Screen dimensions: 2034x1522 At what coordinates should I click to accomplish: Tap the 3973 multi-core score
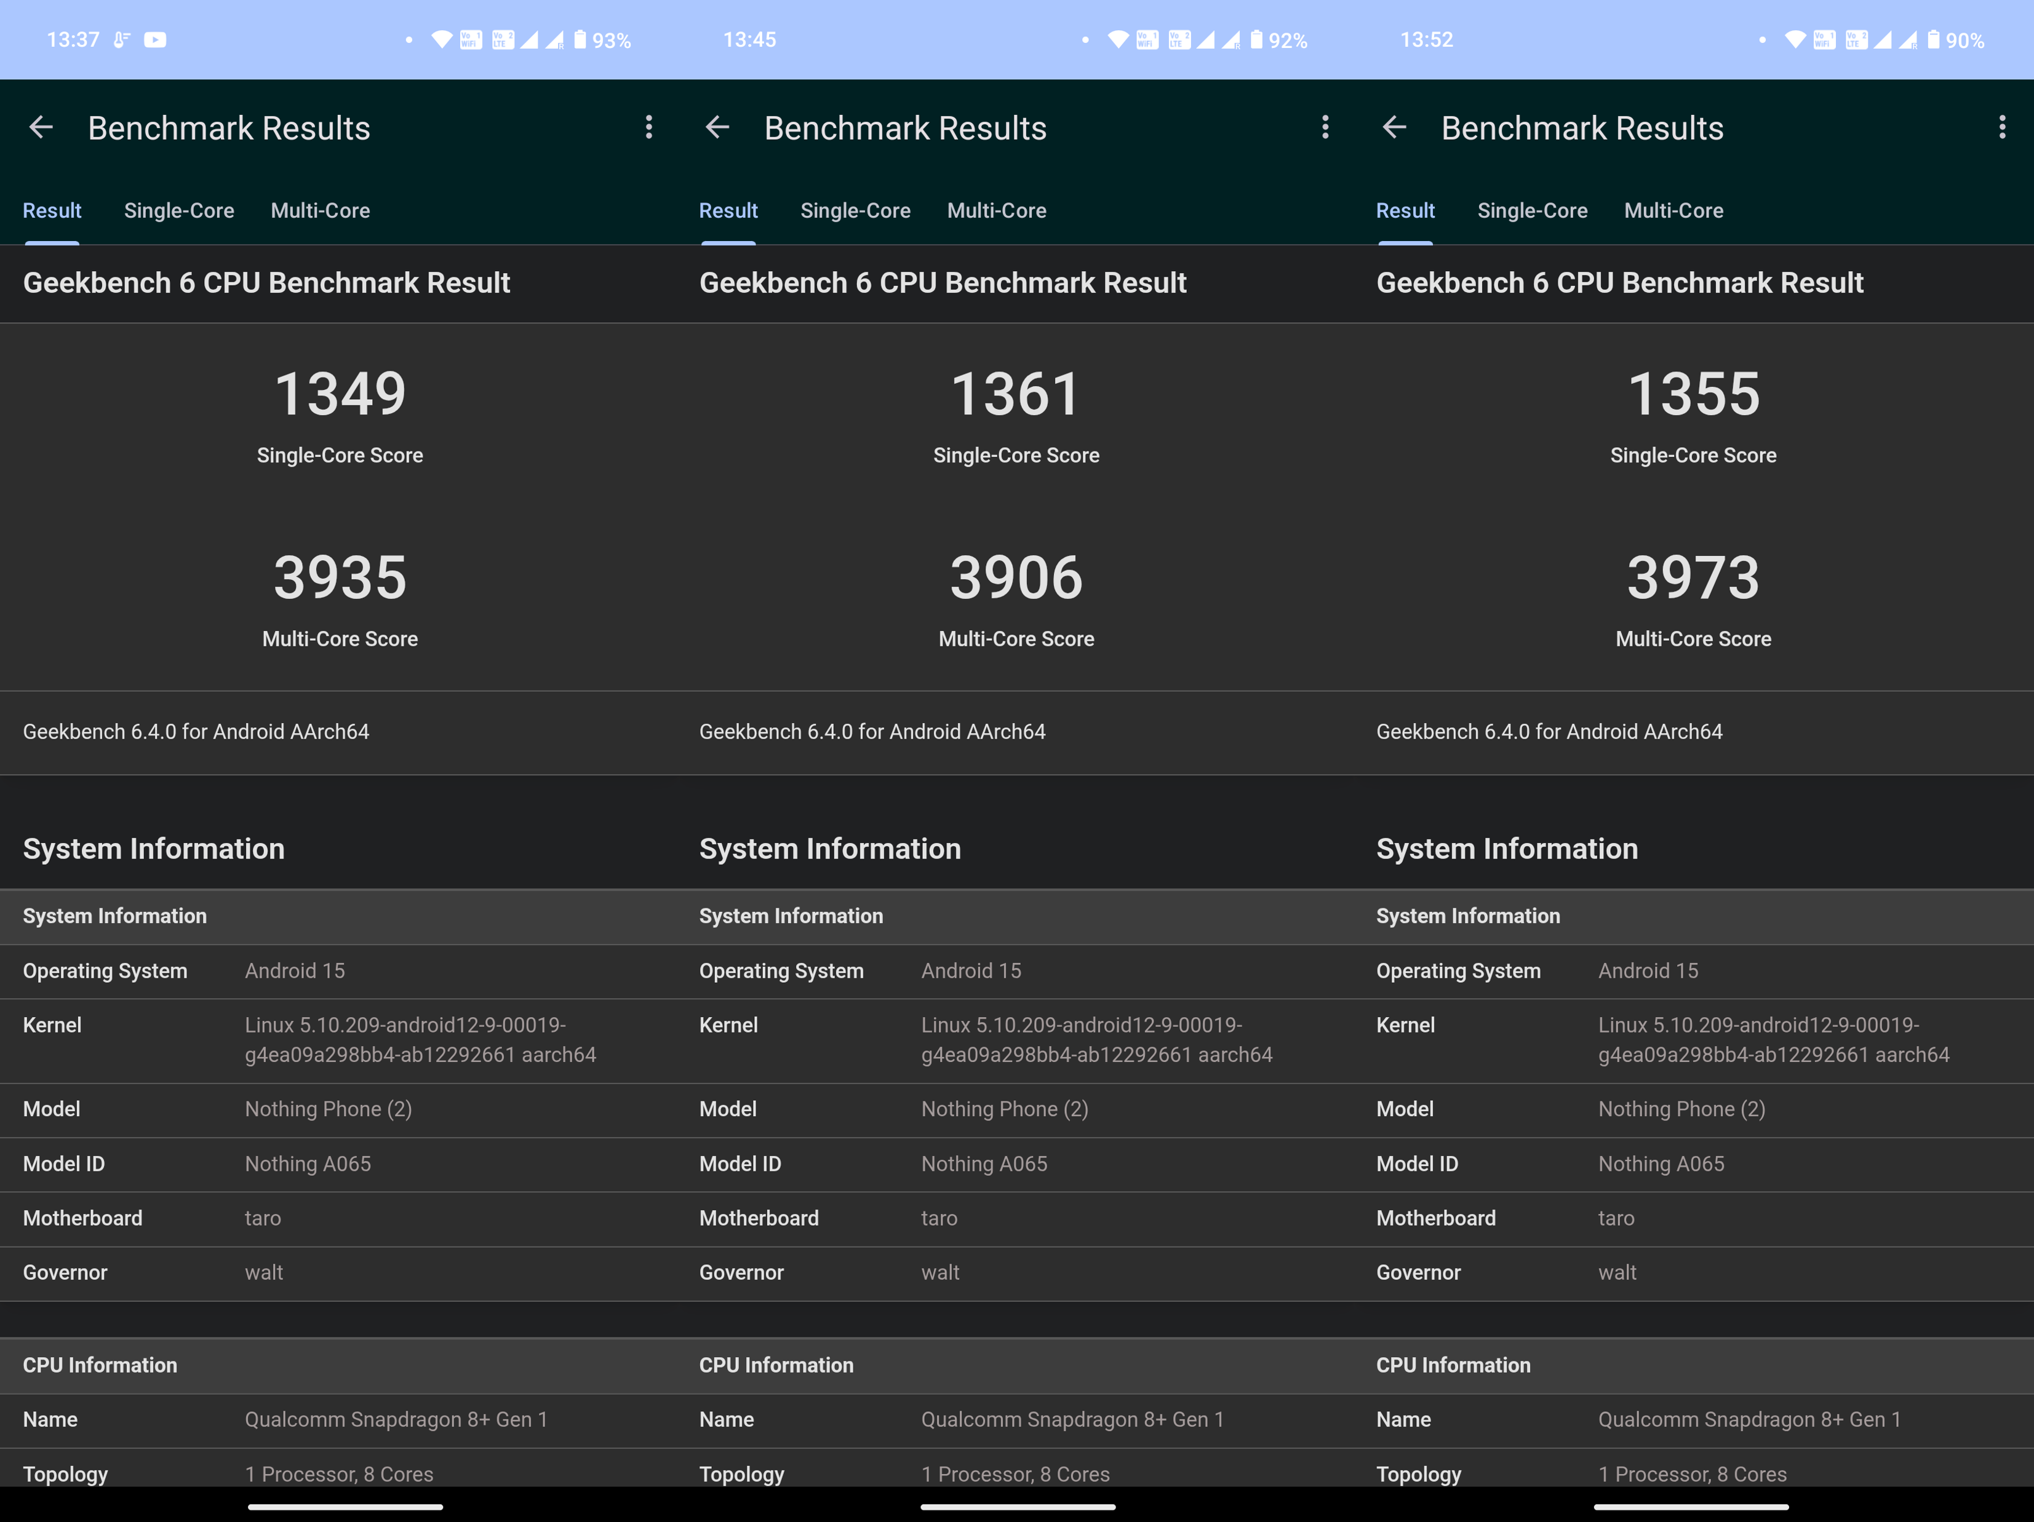(1693, 578)
